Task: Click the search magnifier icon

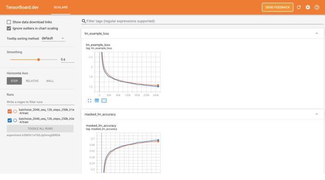Action: click(x=84, y=21)
